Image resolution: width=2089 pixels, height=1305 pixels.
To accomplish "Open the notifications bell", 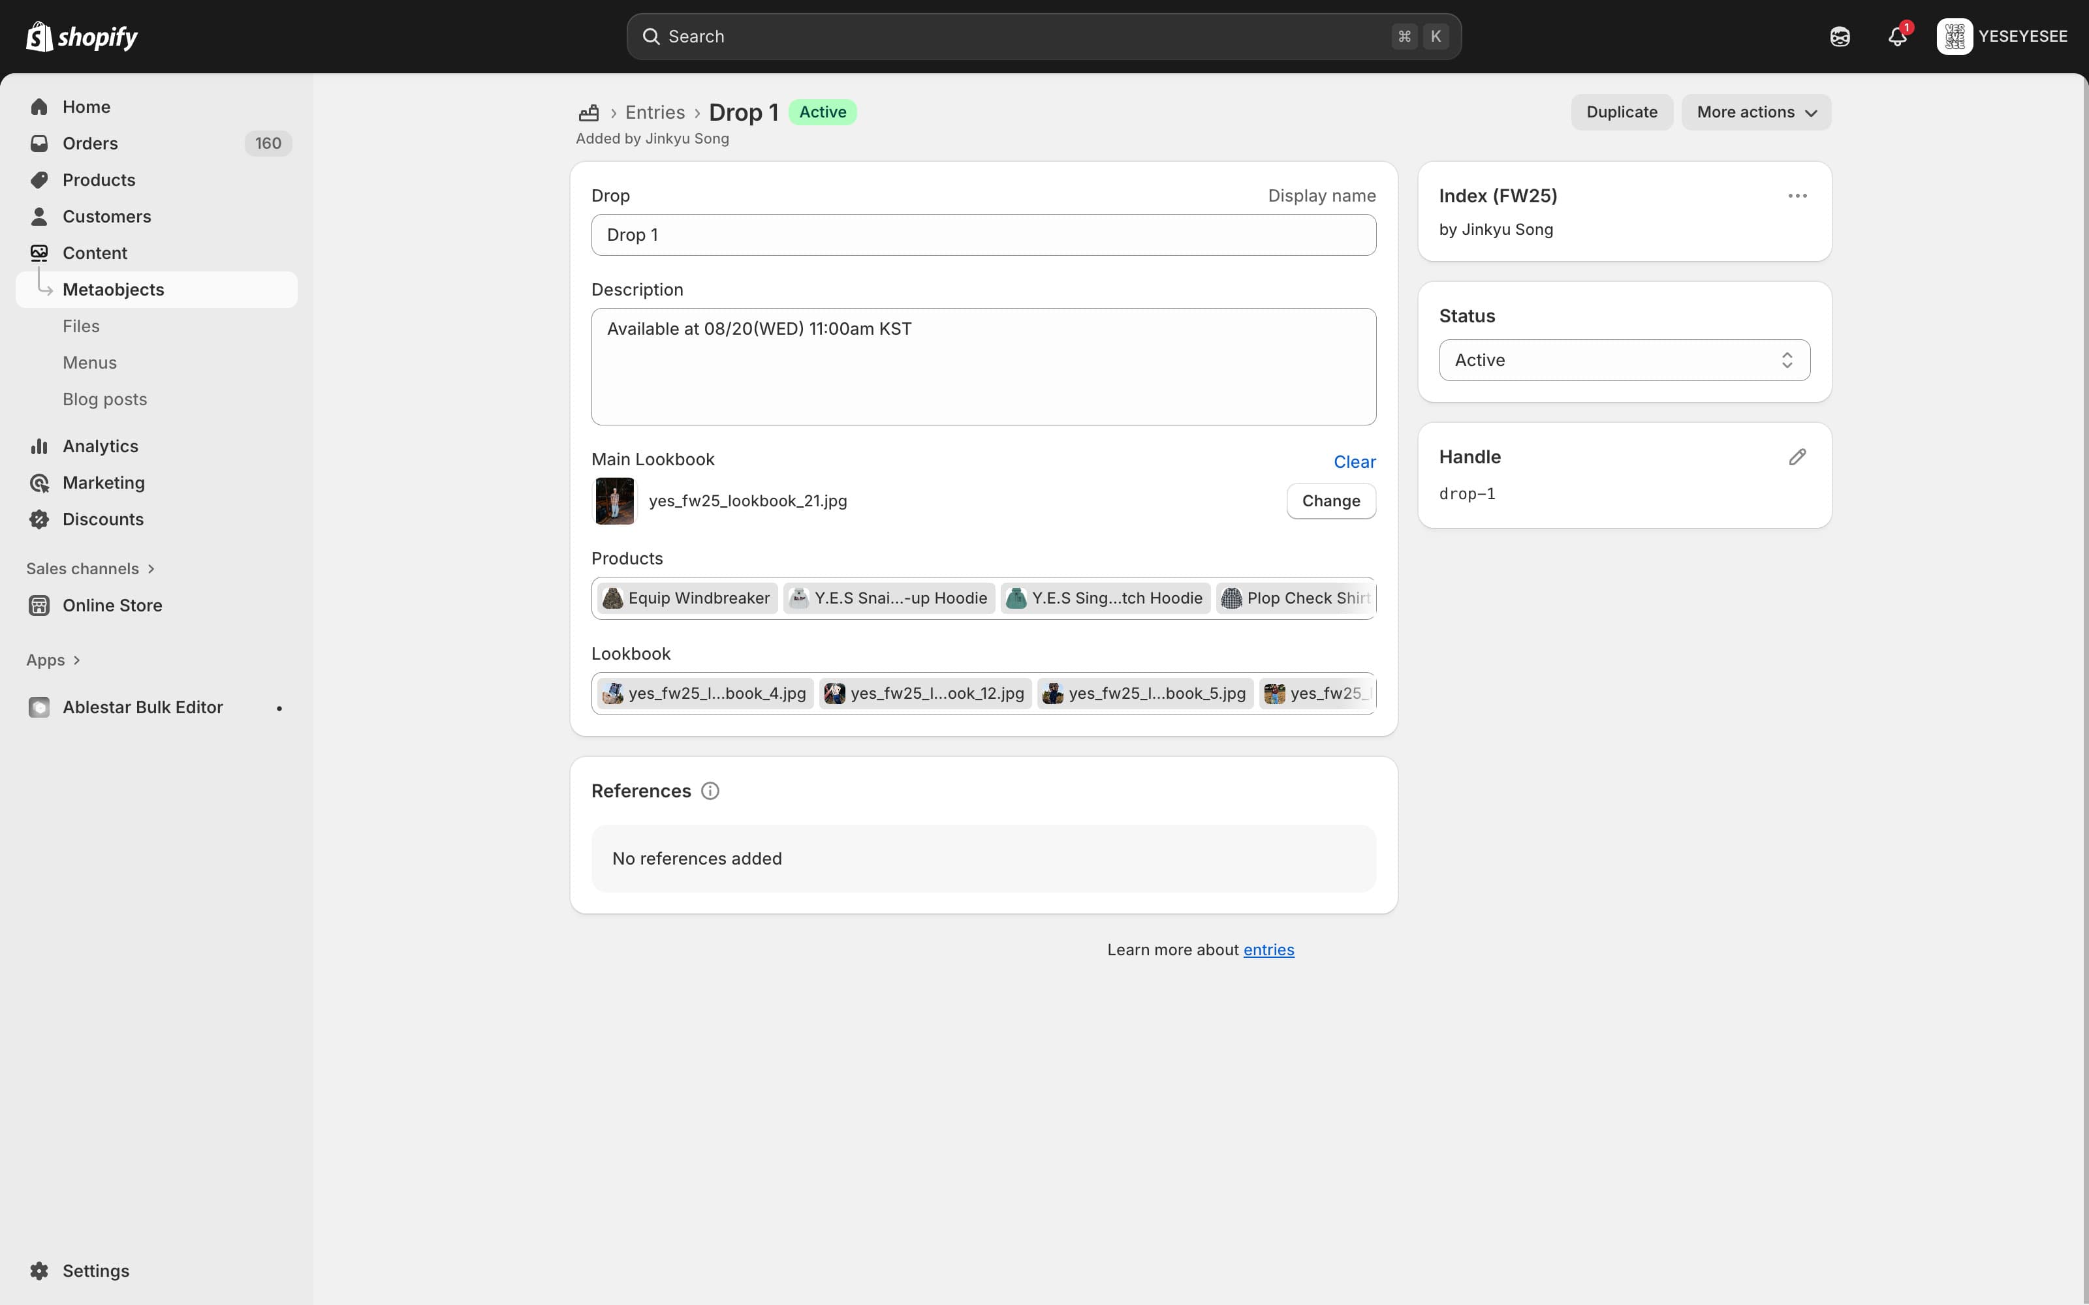I will click(1896, 37).
